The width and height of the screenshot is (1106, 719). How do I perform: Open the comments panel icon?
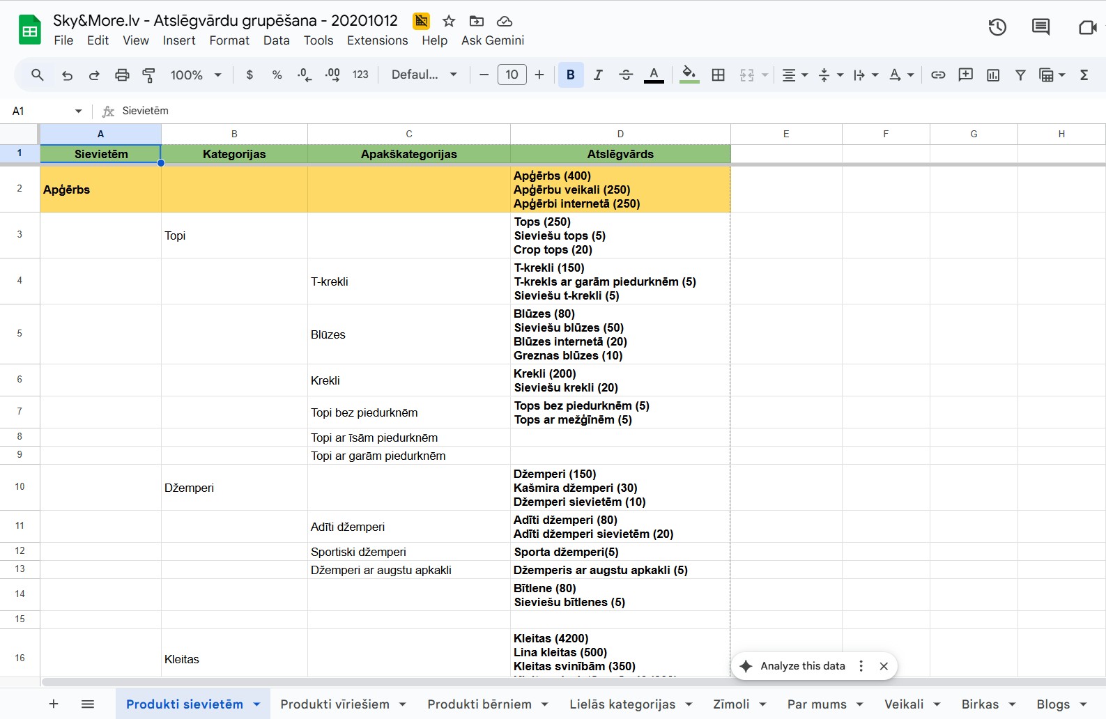[x=1040, y=27]
